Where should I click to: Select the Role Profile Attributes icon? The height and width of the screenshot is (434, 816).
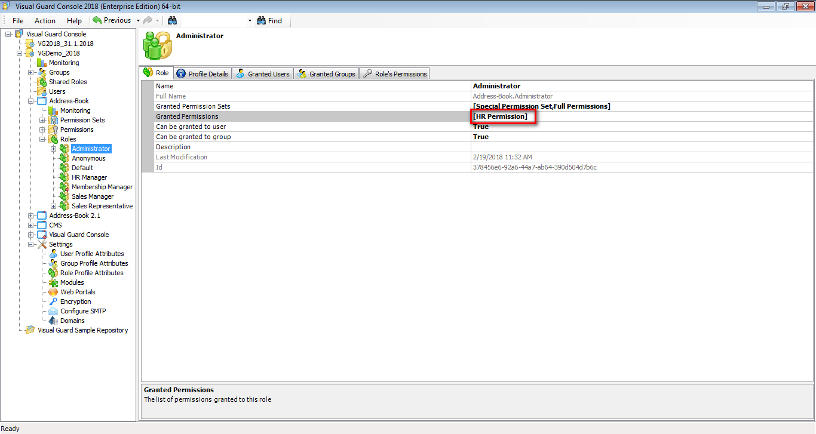pyautogui.click(x=53, y=272)
